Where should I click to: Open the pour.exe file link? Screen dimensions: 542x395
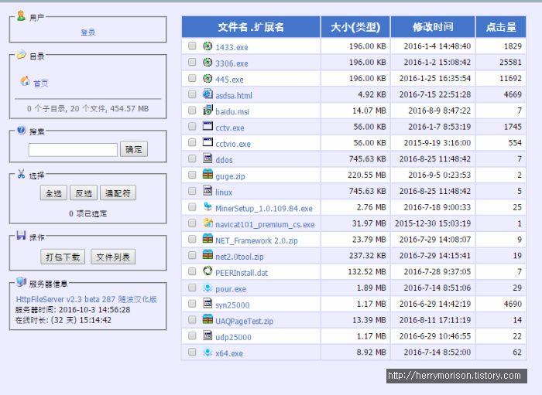point(231,289)
